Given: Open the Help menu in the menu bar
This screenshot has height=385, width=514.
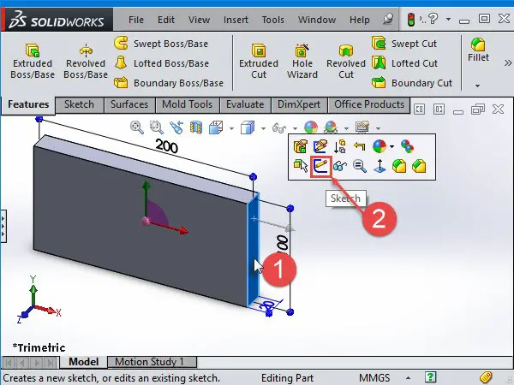Looking at the screenshot, I should [359, 20].
